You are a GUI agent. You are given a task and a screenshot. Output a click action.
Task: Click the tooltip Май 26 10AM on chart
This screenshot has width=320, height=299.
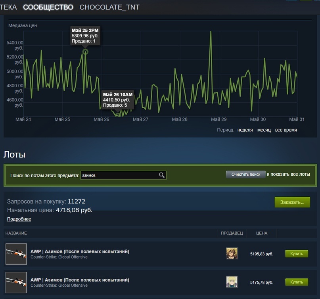(117, 100)
